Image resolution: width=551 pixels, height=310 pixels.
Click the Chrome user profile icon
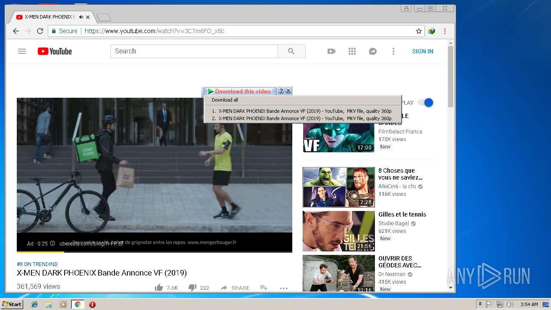tap(406, 8)
